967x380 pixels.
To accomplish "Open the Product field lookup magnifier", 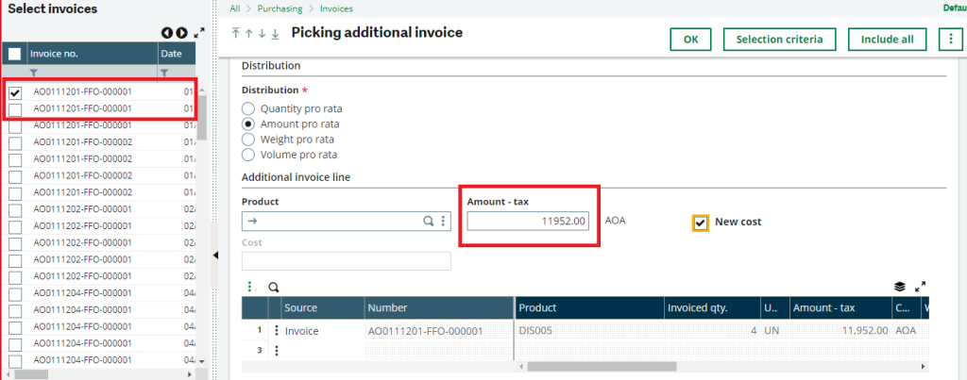I will click(x=428, y=221).
